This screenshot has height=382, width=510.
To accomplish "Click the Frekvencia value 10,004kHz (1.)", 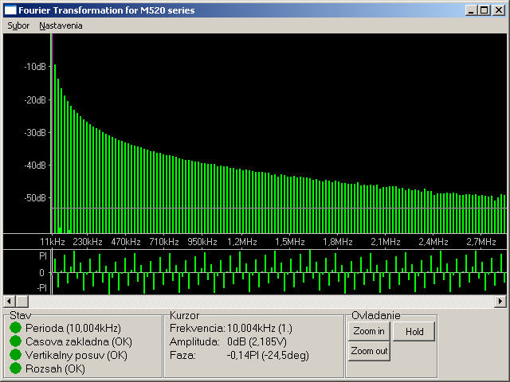I will 260,328.
